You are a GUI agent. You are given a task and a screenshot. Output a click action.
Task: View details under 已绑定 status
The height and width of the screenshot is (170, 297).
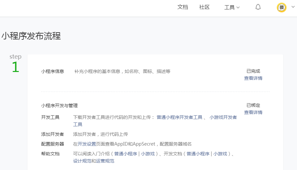253,112
